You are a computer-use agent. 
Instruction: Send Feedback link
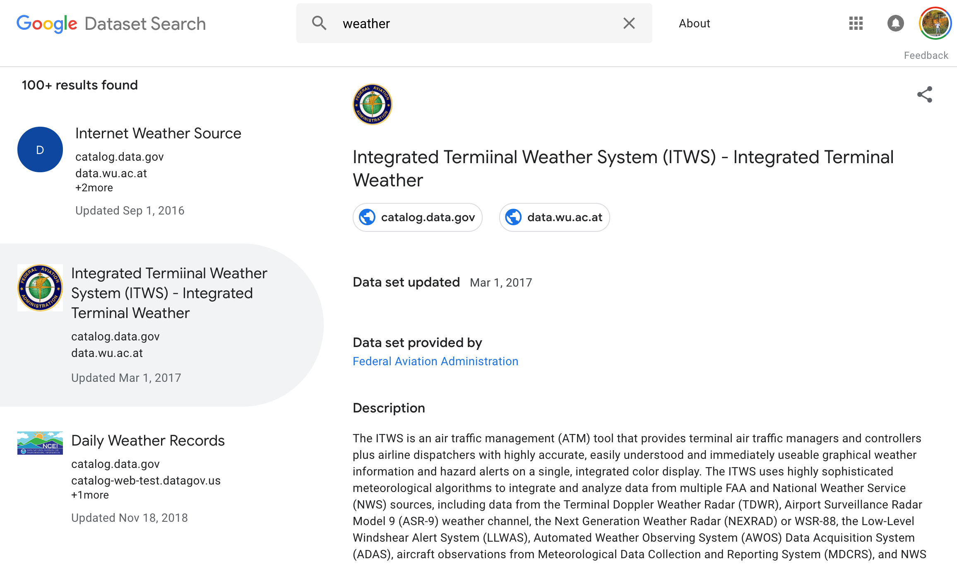click(926, 55)
